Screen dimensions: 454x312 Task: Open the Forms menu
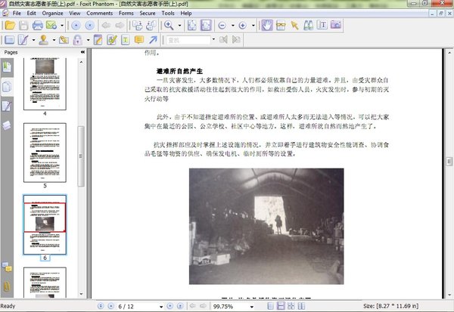point(126,14)
